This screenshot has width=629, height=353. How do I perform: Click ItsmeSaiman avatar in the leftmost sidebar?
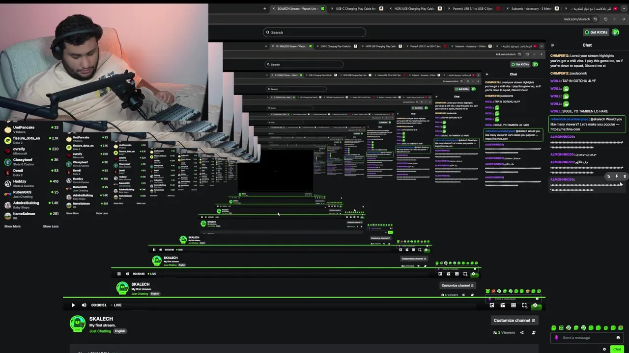(7, 216)
